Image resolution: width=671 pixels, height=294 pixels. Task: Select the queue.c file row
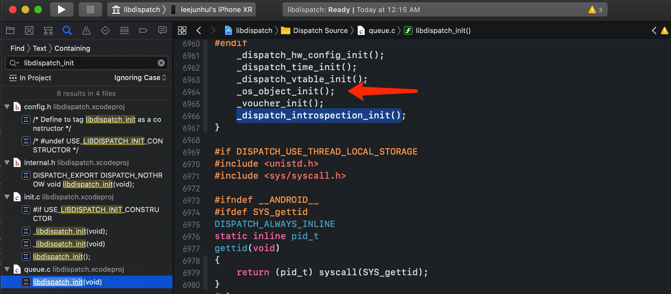86,269
